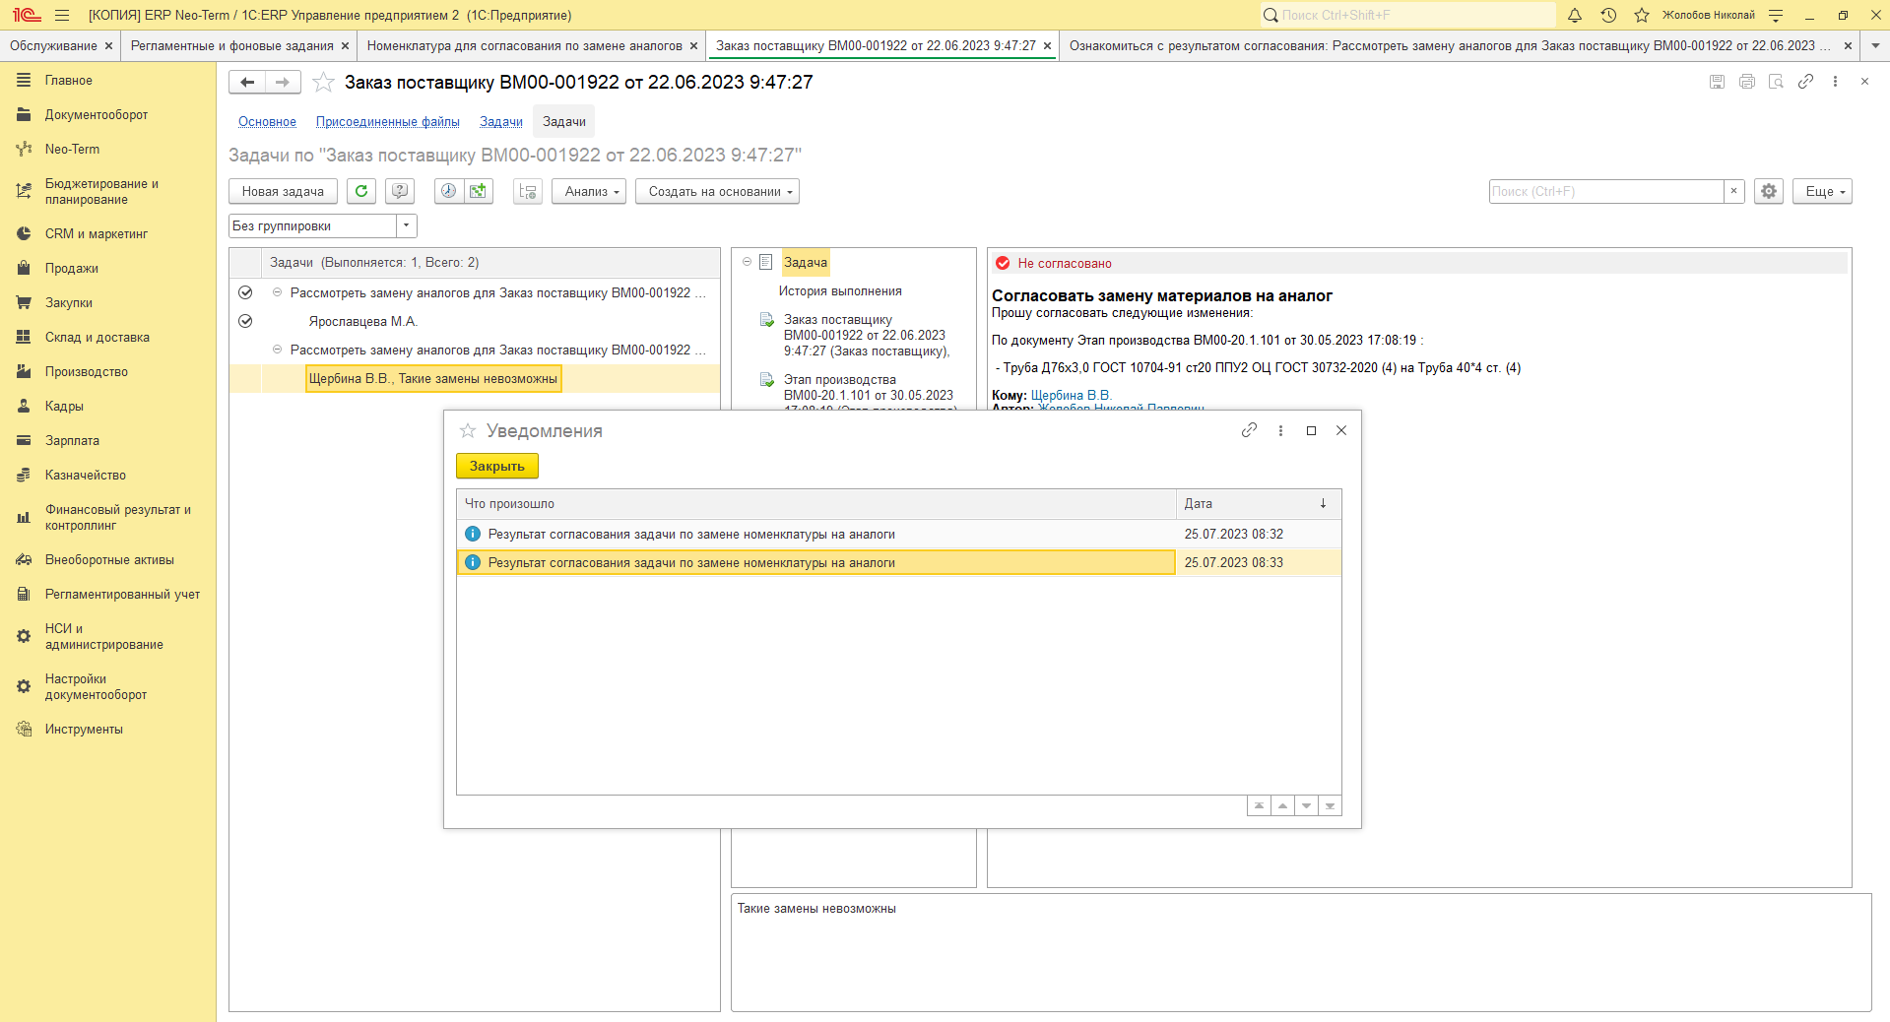1890x1022 pixels.
Task: Open the Присоединенные файлы link
Action: (x=388, y=122)
